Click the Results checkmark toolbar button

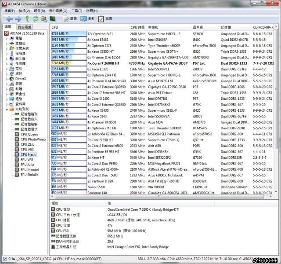coord(105,18)
